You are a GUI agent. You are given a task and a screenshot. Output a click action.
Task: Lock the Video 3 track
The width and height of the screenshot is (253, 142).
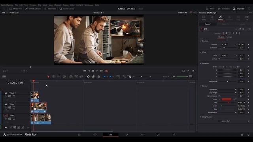point(6,96)
